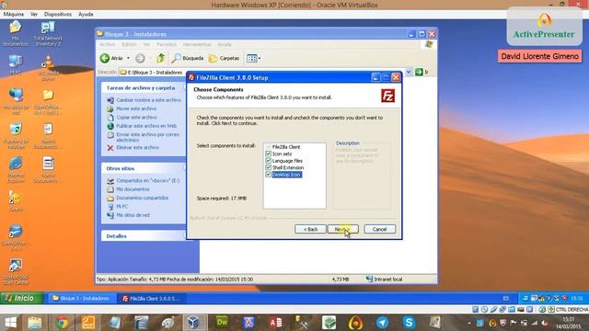The image size is (589, 331).
Task: Click Eliminar este archivo link
Action: pyautogui.click(x=137, y=147)
